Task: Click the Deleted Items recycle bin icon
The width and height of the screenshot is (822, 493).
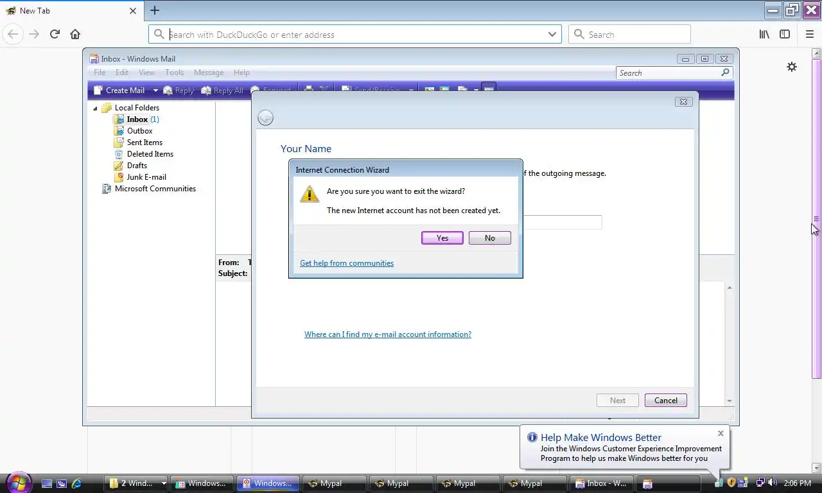Action: 119,154
